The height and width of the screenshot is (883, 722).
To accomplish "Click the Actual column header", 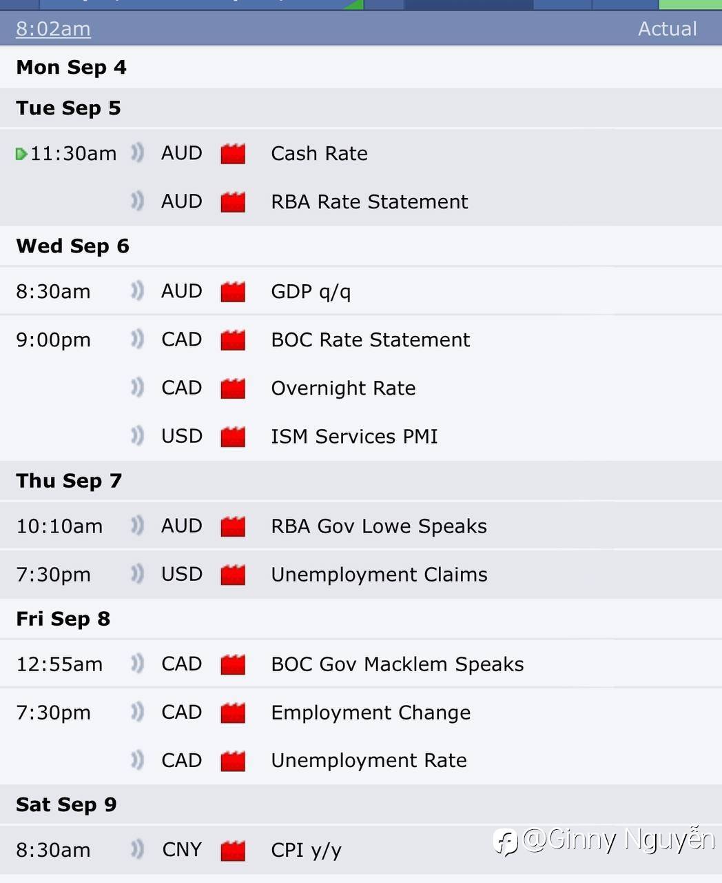I will (x=667, y=29).
